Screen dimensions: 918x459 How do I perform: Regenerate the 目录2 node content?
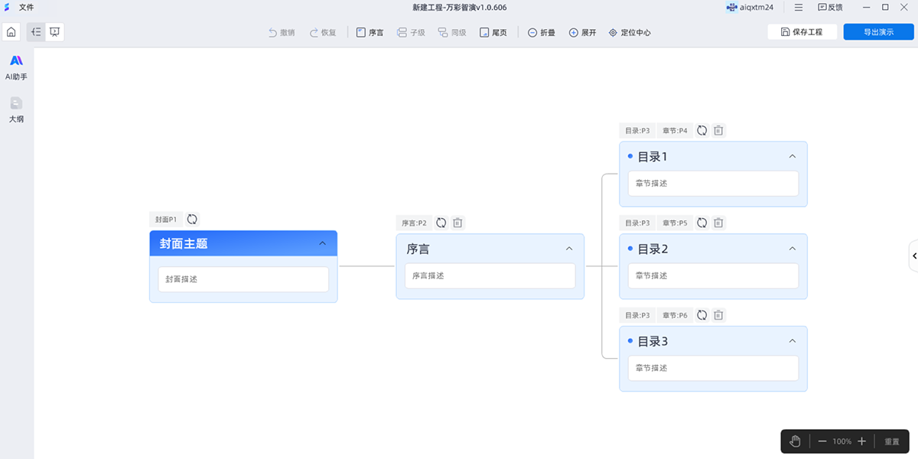[702, 223]
